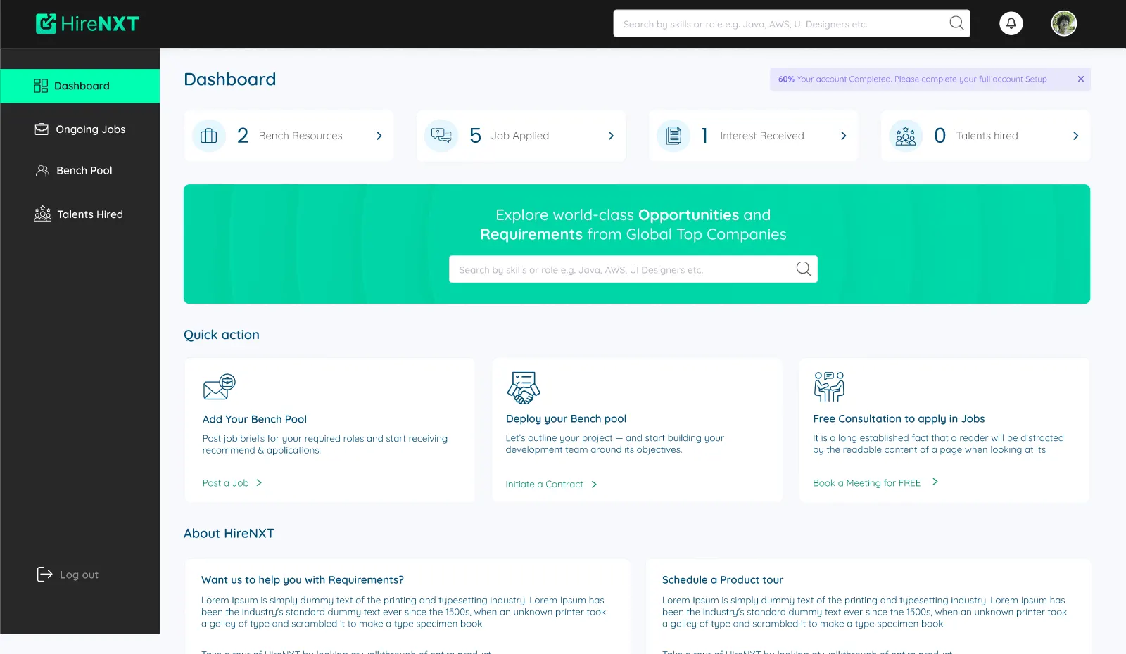Expand Talents hired card chevron
The image size is (1126, 654).
[x=1075, y=136]
